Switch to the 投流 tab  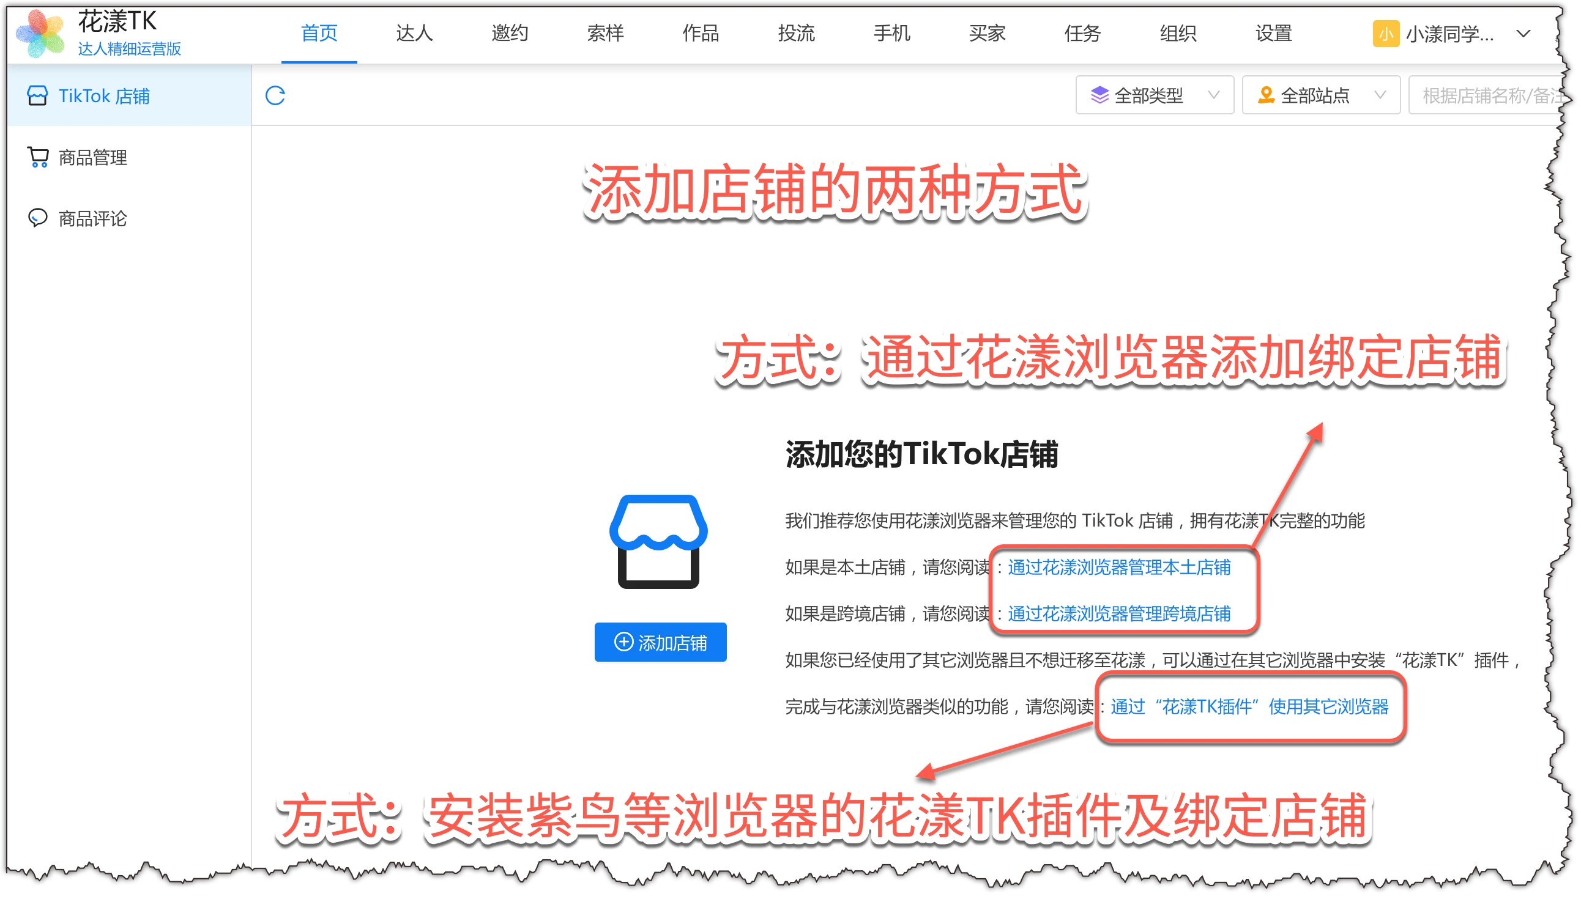click(796, 32)
